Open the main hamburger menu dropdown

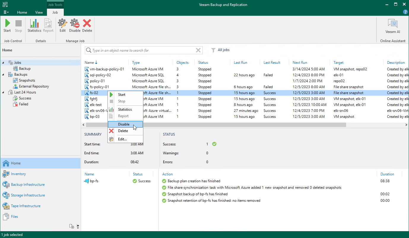[6, 12]
